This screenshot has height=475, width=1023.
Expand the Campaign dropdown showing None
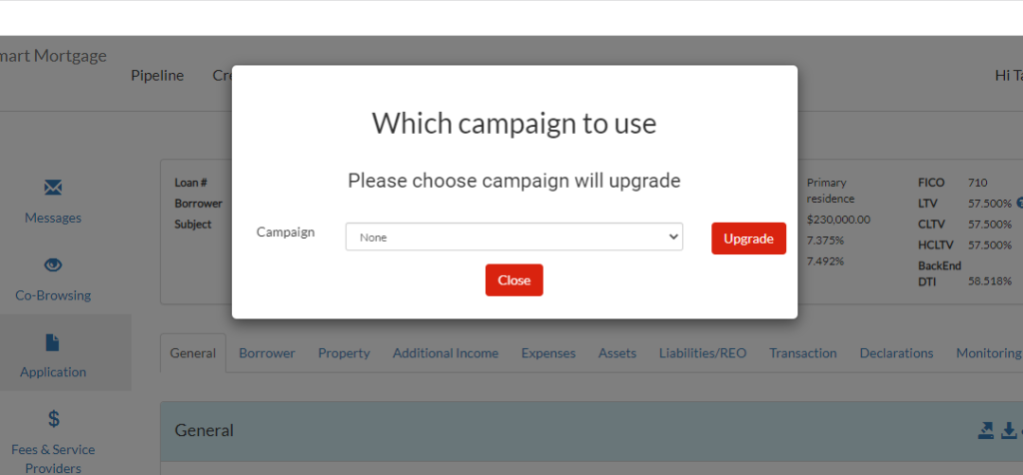pyautogui.click(x=514, y=237)
